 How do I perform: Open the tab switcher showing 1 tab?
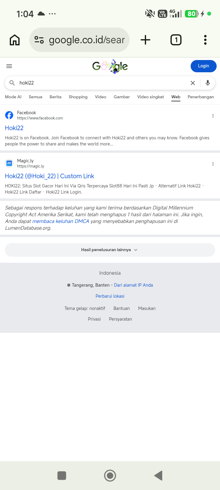pyautogui.click(x=176, y=40)
